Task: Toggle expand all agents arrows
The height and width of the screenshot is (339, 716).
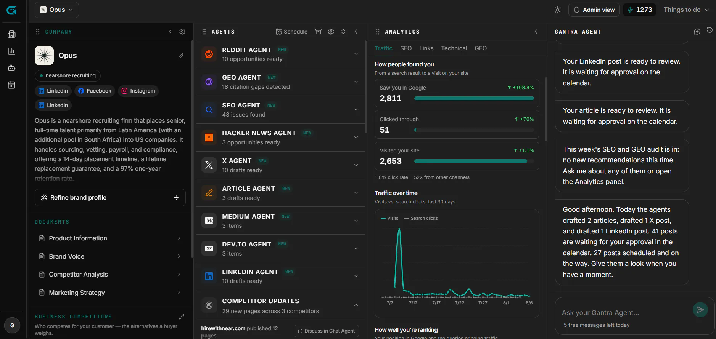Action: click(x=343, y=32)
